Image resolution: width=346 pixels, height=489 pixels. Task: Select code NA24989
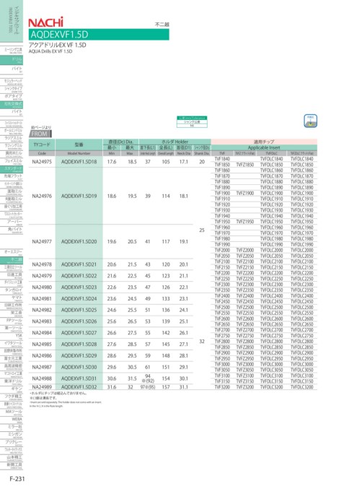pyautogui.click(x=42, y=387)
